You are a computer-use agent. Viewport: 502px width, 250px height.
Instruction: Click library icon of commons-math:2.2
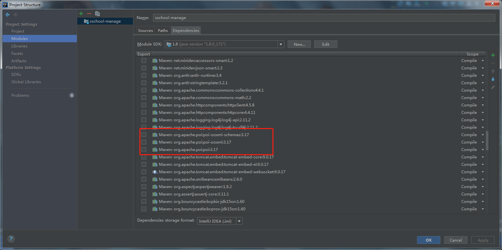[x=155, y=98]
